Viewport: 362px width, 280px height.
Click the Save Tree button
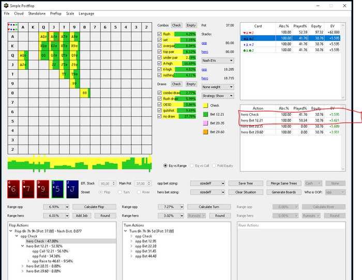[246, 183]
